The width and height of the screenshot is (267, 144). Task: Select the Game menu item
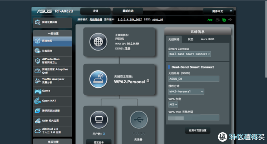click(53, 91)
